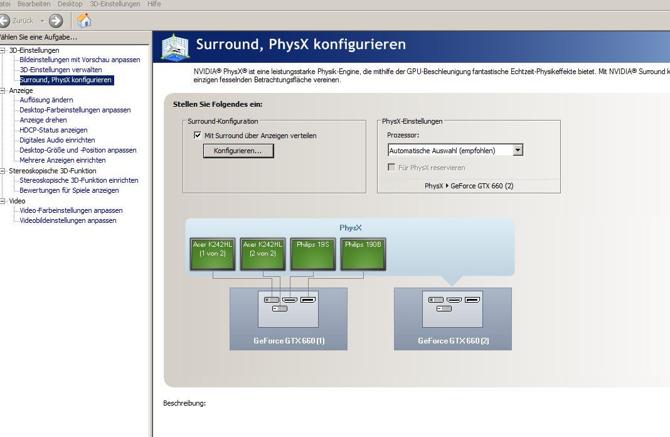
Task: Click the 'Beschreibung:' label
Action: [x=184, y=403]
